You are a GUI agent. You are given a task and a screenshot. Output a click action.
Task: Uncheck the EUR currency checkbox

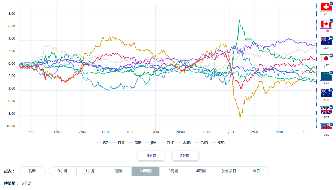[331, 73]
